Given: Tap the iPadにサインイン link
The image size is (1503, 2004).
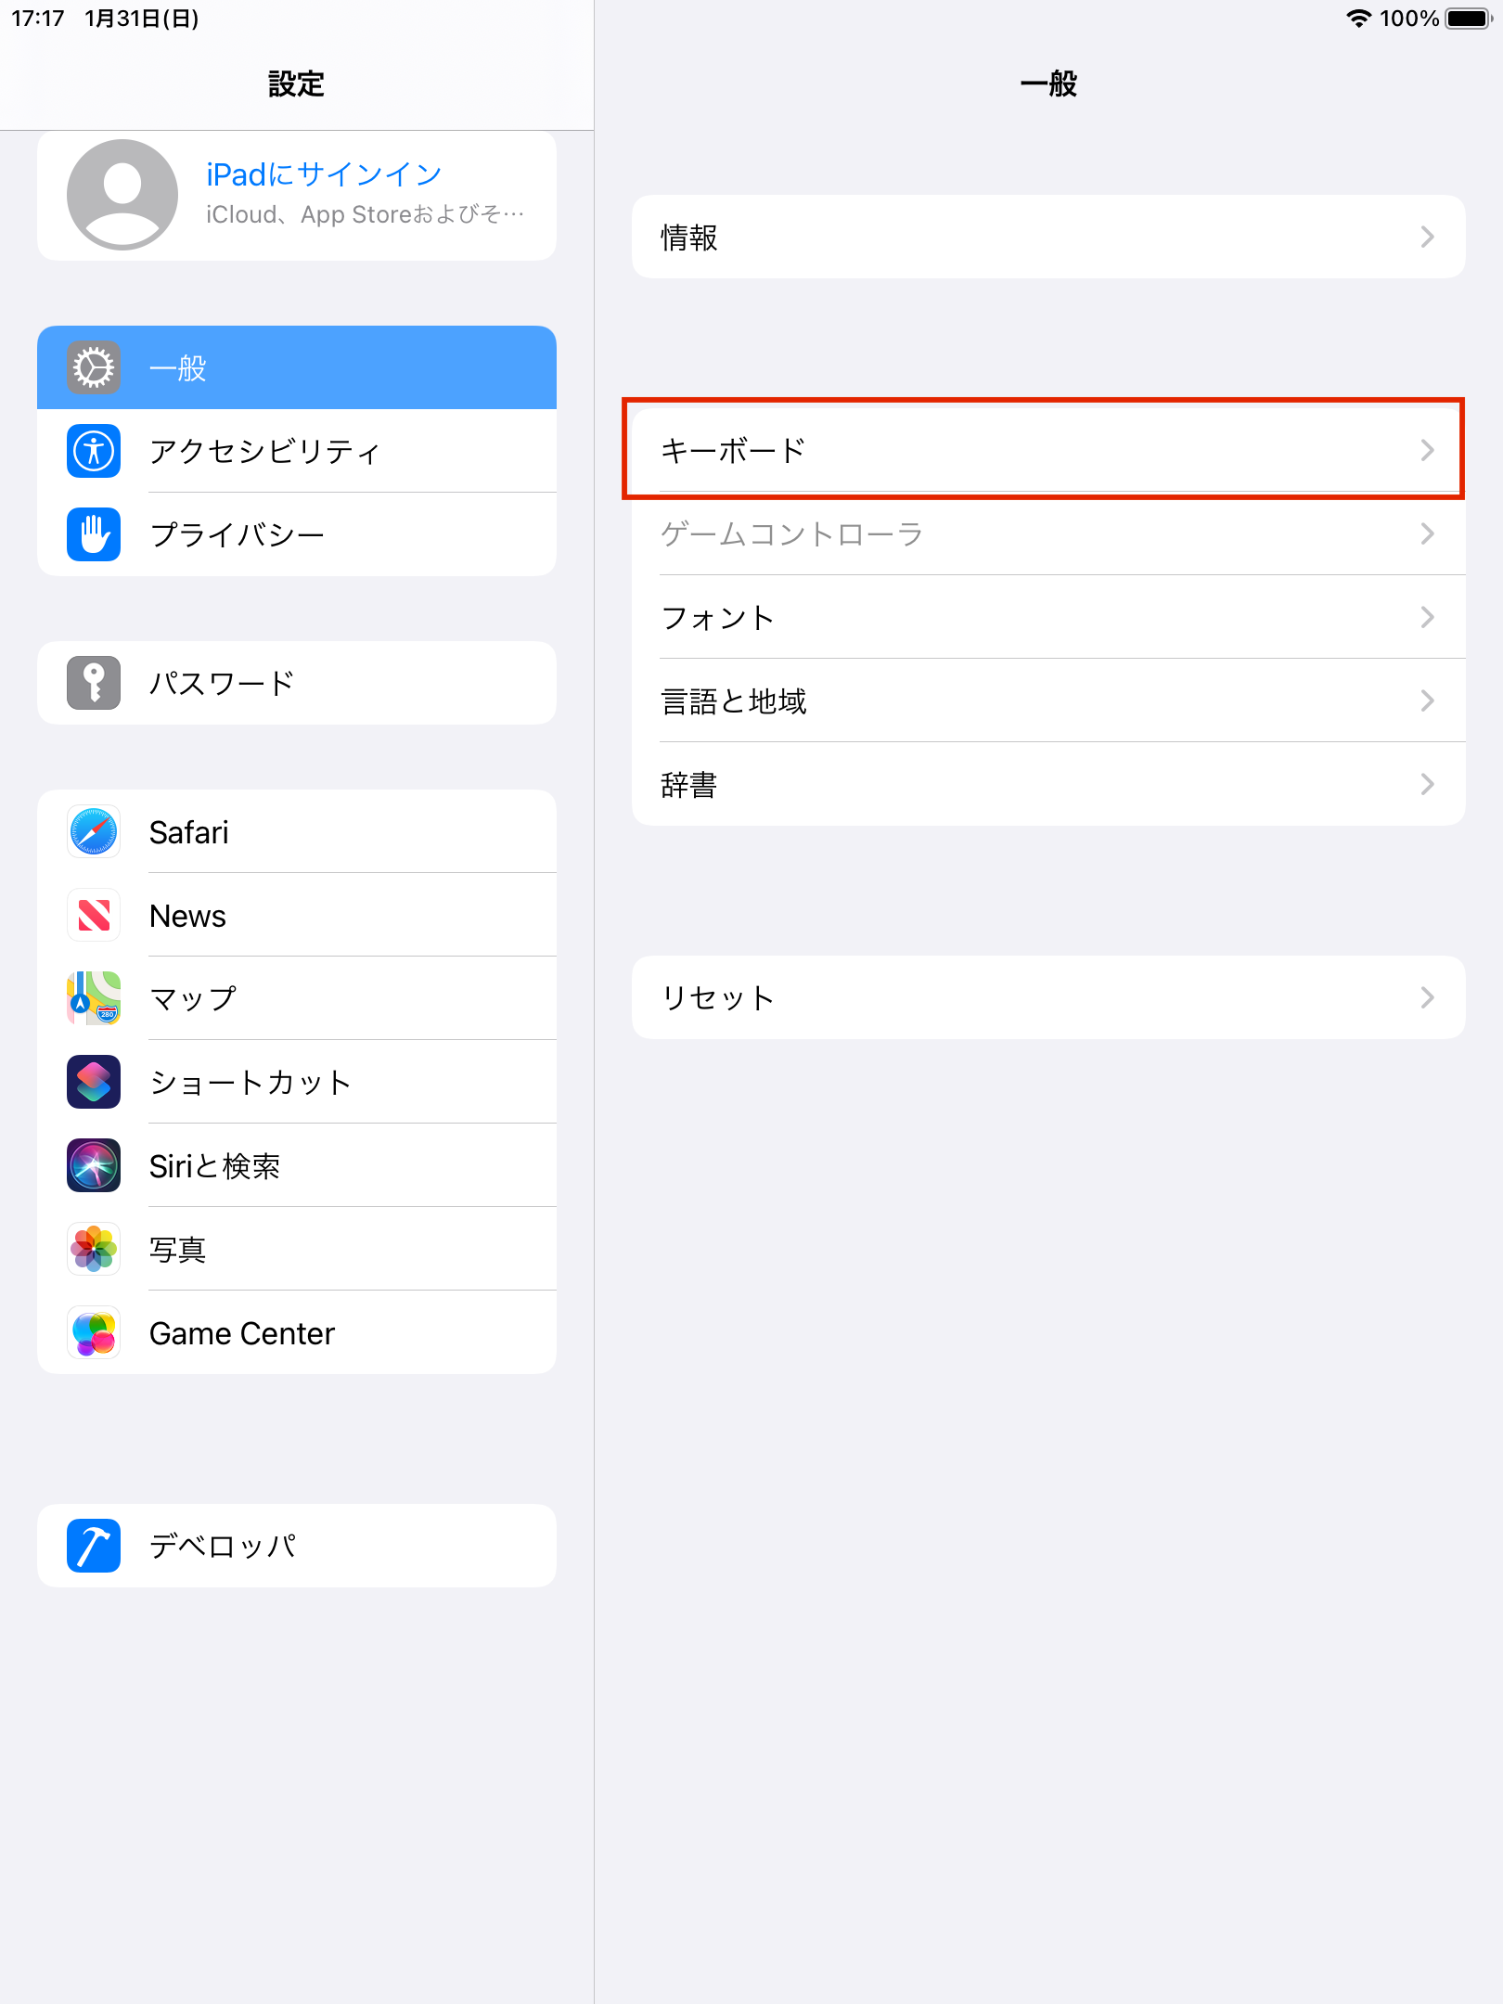Looking at the screenshot, I should pyautogui.click(x=324, y=174).
